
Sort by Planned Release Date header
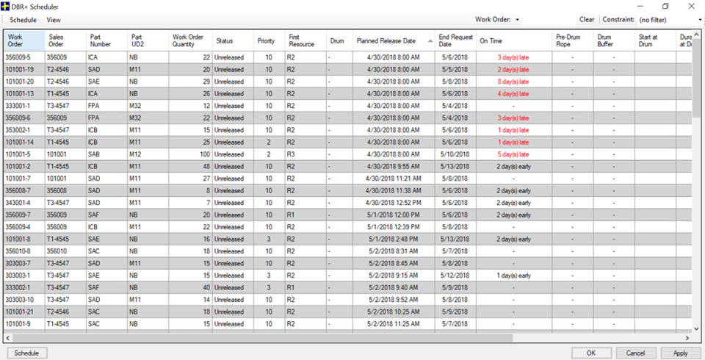394,40
